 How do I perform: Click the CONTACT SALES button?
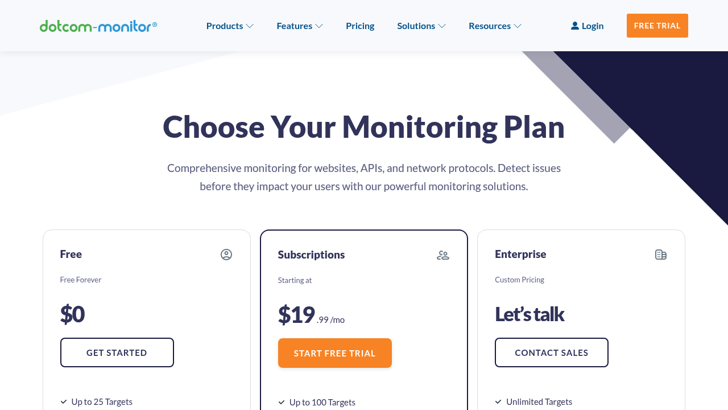pos(552,352)
